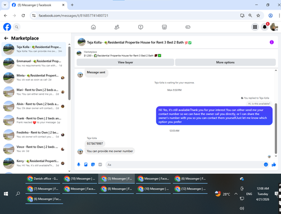Screen dimensions: 281x214
Task: Bookmark this page with the star
Action: (259, 16)
